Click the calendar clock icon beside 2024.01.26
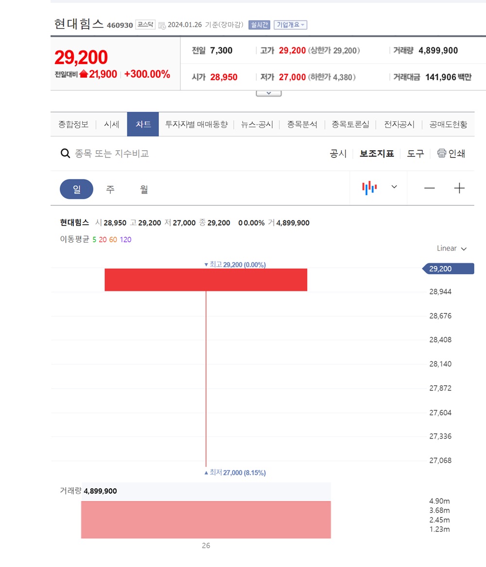 coord(162,26)
